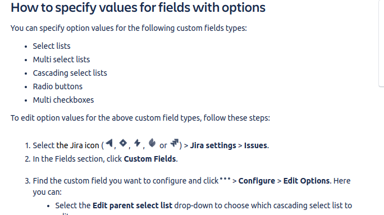Viewport: 384px width, 215px height.
Task: Click the bold Edit parent select list text
Action: 132,205
